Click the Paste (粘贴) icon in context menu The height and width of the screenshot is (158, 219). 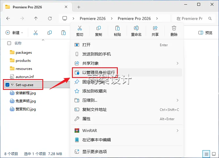117,28
